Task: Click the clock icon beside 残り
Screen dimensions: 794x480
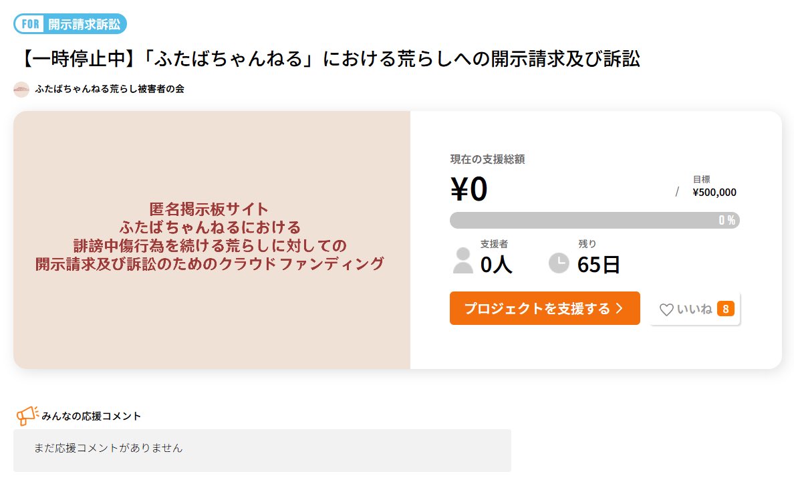Action: pos(559,263)
